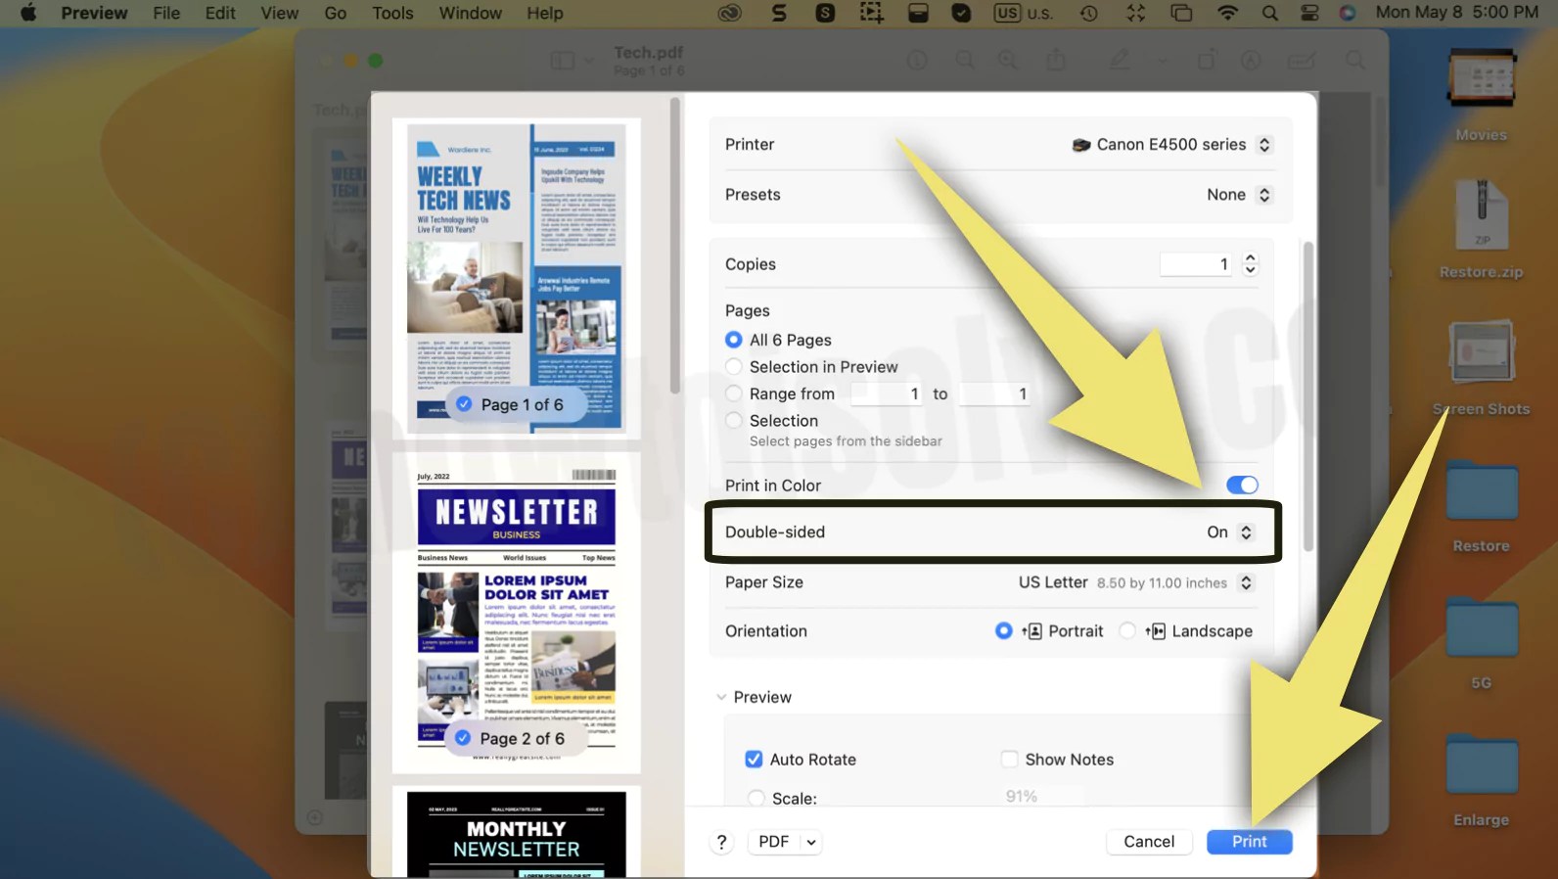Select the Range from option
The height and width of the screenshot is (879, 1558).
(733, 393)
